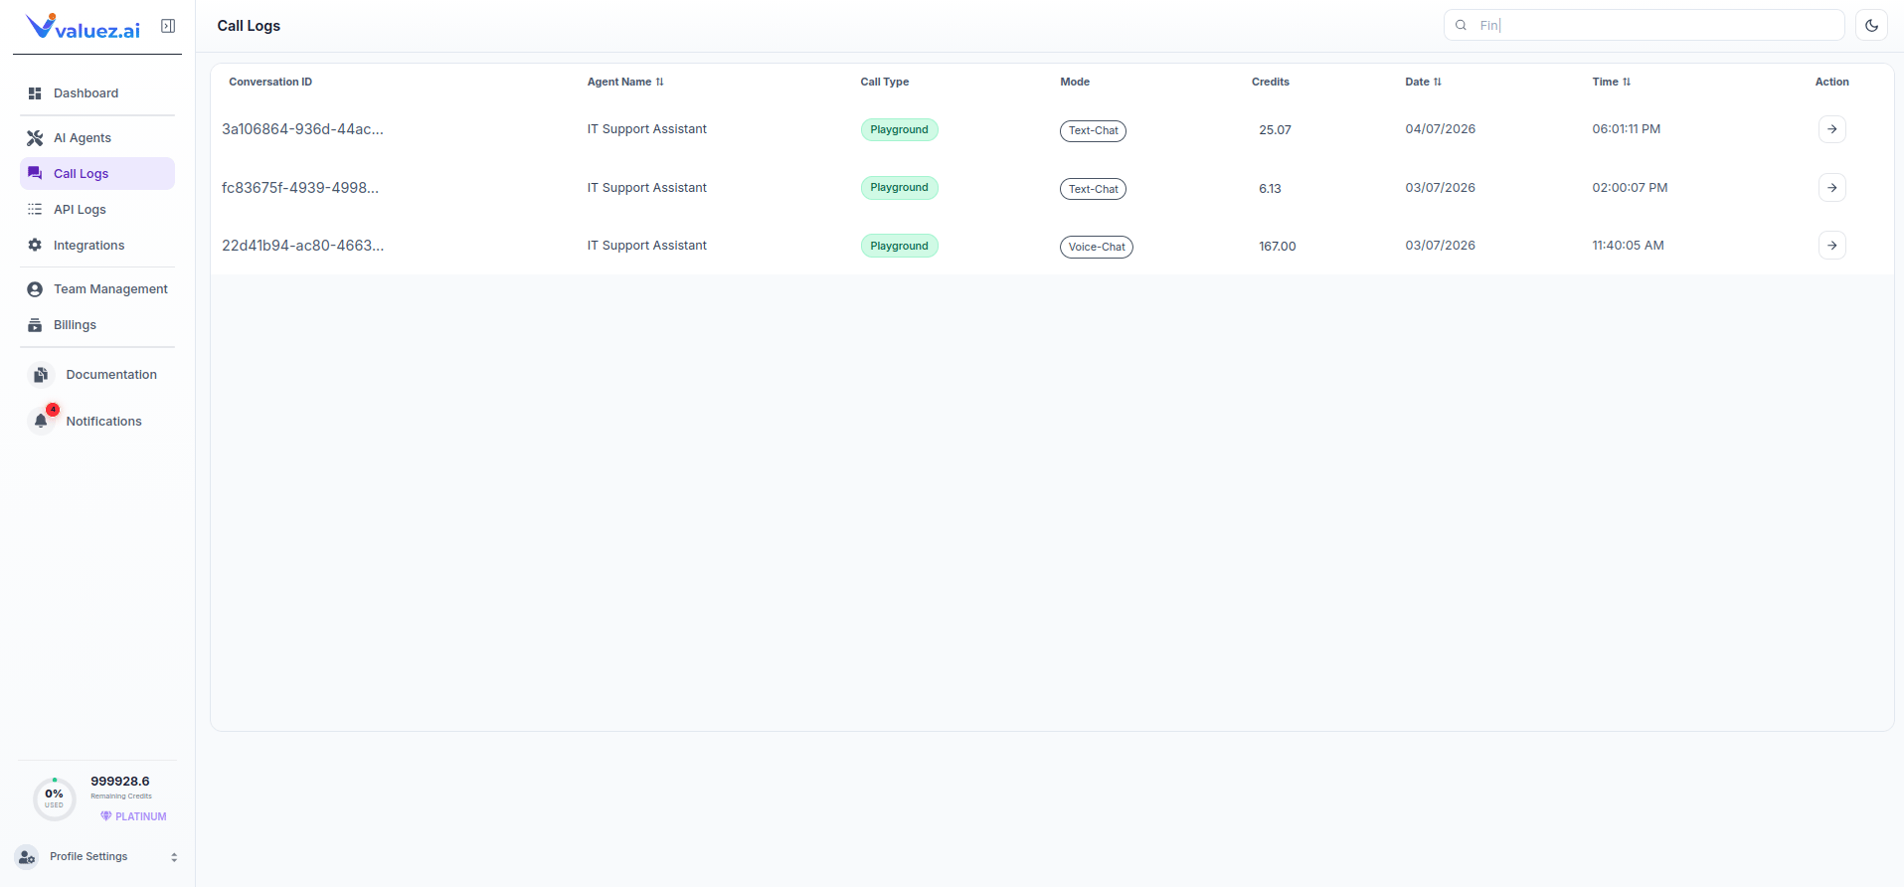Image resolution: width=1904 pixels, height=887 pixels.
Task: Navigate to Team Management
Action: click(97, 289)
